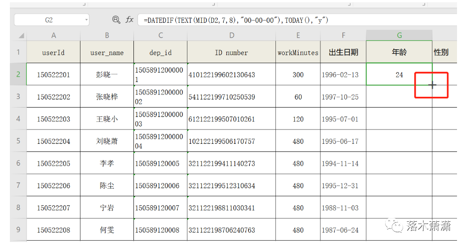
Task: Click the ID number header cell
Action: (231, 52)
